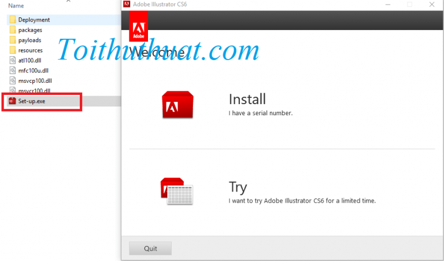The image size is (444, 261).
Task: Click the Set-up.exe red file icon
Action: point(12,101)
